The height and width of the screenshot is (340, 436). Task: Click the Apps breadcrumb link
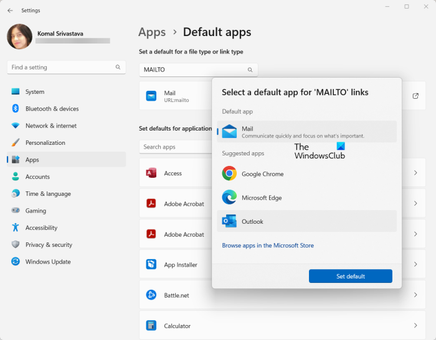click(x=152, y=32)
